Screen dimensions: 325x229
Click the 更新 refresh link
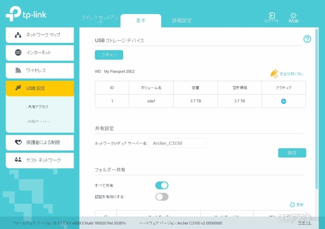pyautogui.click(x=300, y=205)
